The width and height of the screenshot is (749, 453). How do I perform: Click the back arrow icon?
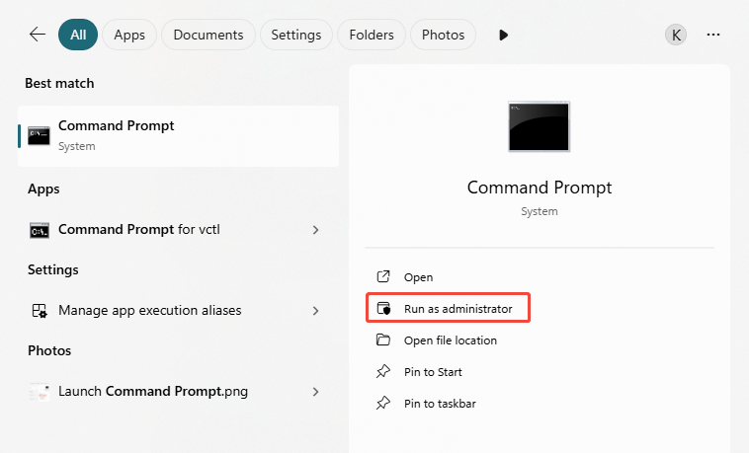pyautogui.click(x=38, y=35)
